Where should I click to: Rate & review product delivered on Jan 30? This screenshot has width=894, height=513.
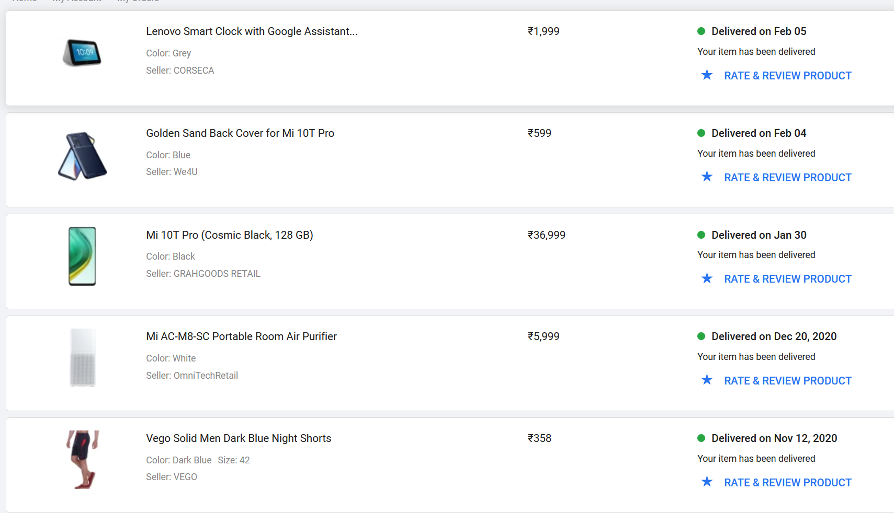788,279
